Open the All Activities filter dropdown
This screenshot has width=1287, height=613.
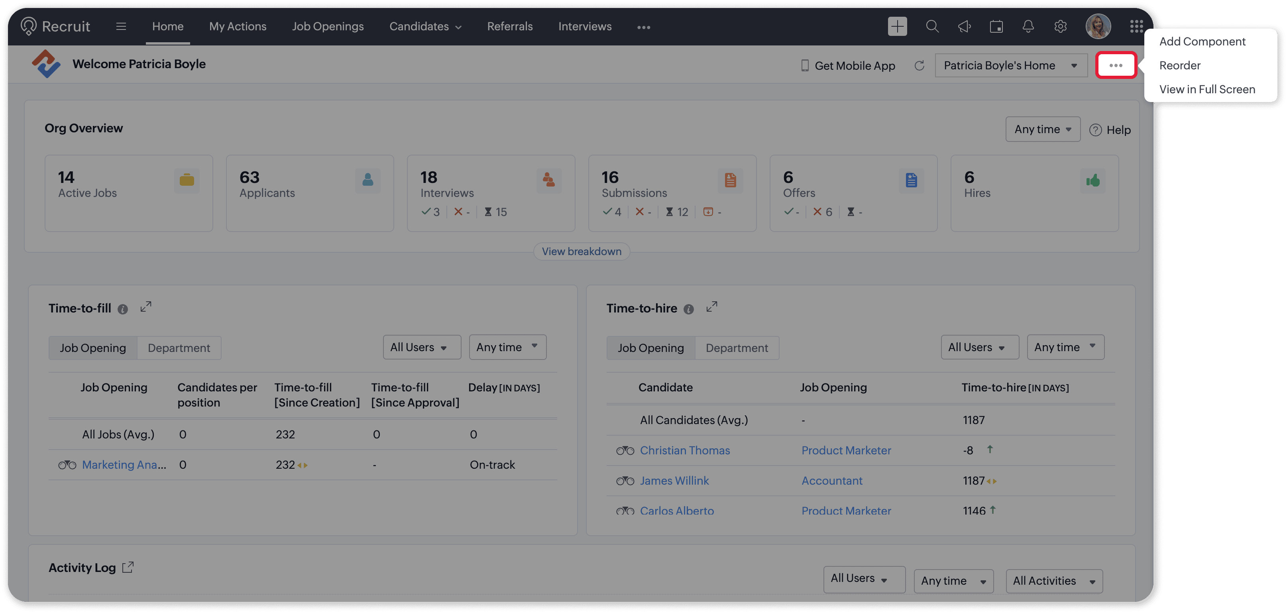pos(1054,581)
